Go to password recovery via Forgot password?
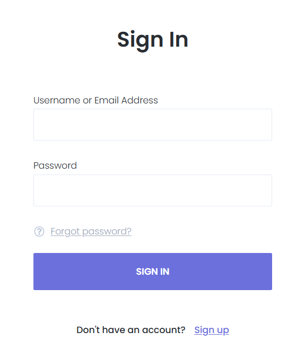 click(x=91, y=231)
